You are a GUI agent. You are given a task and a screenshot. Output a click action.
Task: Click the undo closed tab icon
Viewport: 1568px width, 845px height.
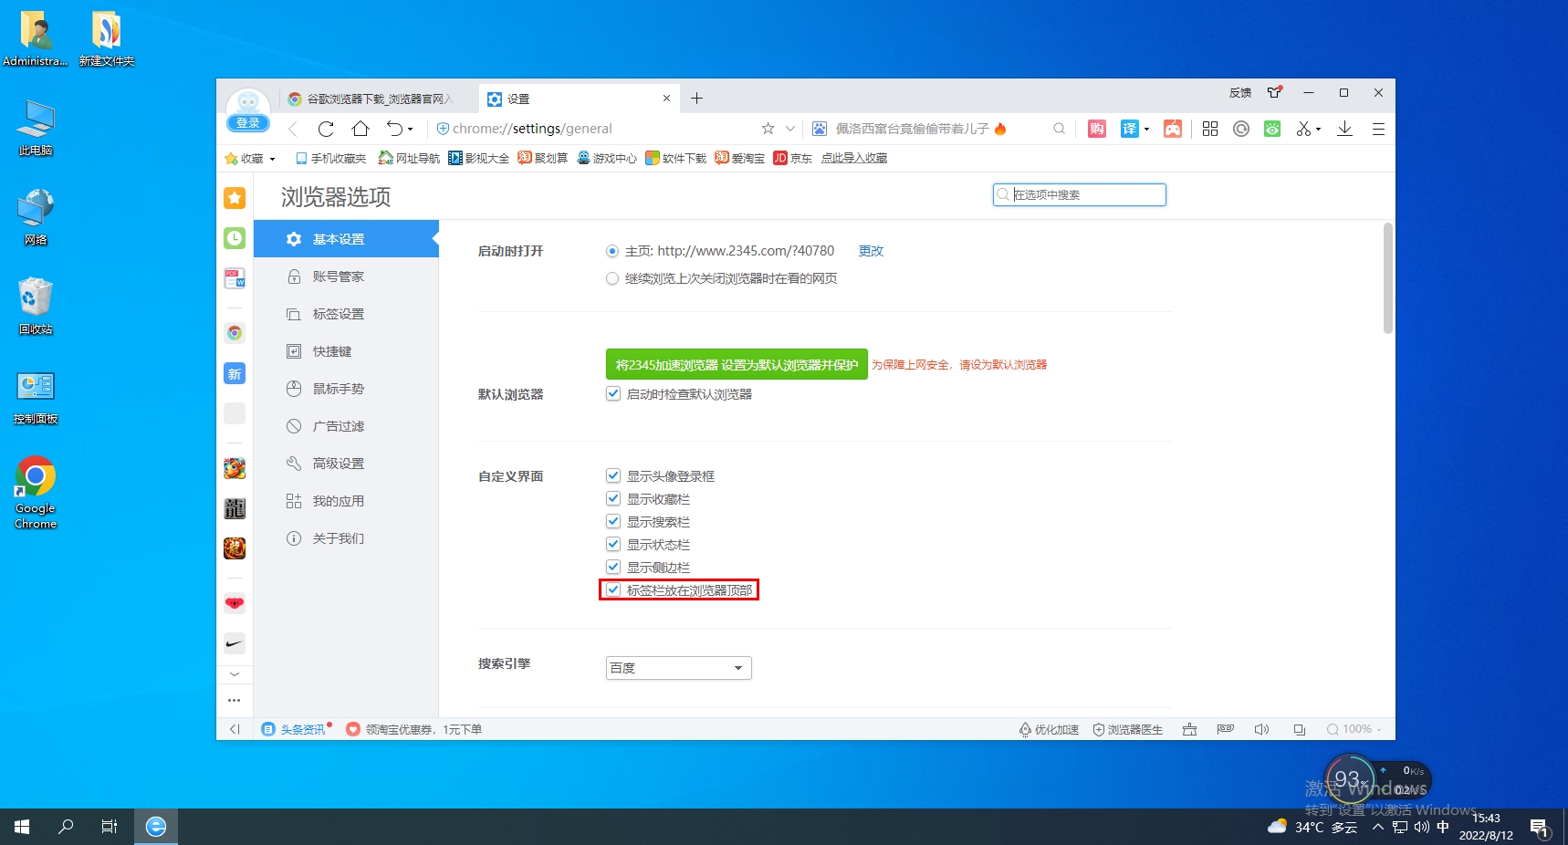(x=394, y=129)
